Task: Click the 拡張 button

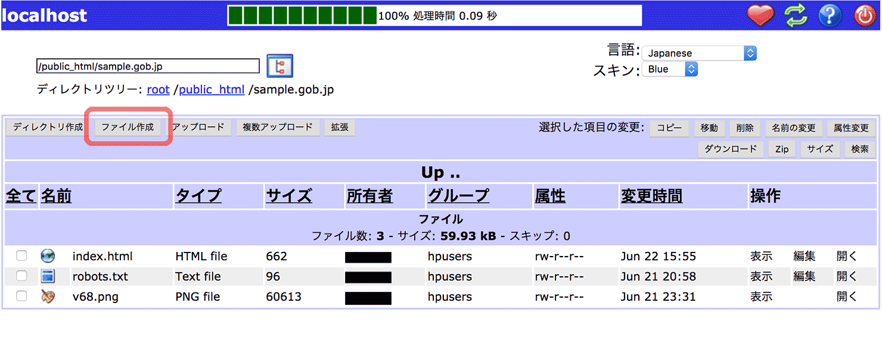Action: (340, 127)
